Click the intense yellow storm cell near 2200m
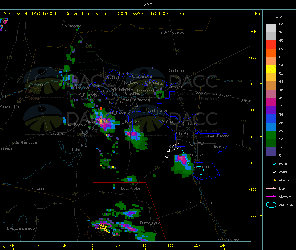Image resolution: width=296 pixels, height=250 pixels. pos(102,227)
